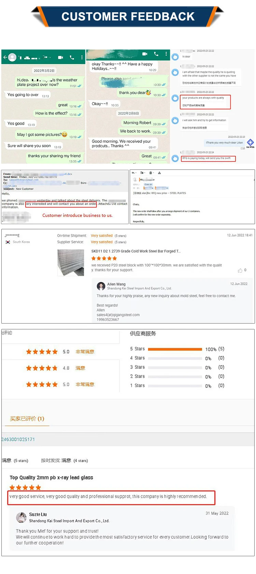The image size is (256, 574).
Task: Open the SKD11 D2 1.2739 Grade product title
Action: click(x=136, y=251)
